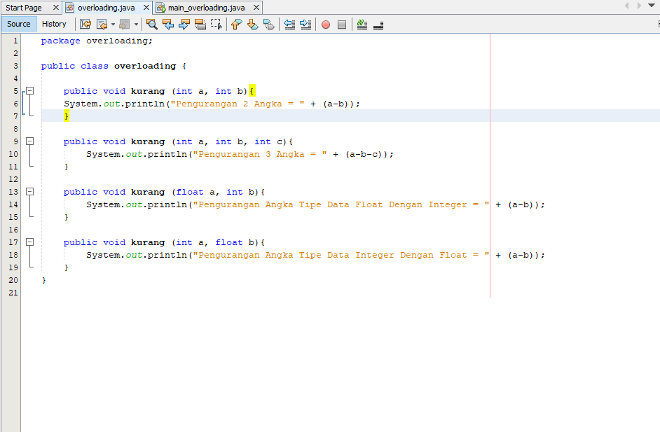Screen dimensions: 660x432
Task: Start macro recording with the red record icon
Action: click(x=324, y=25)
